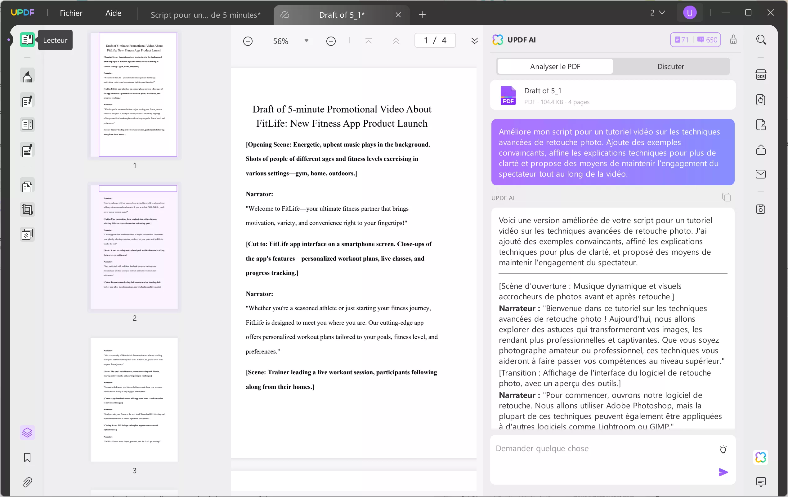
Task: Open the OCR tool in right sidebar
Action: tap(760, 75)
